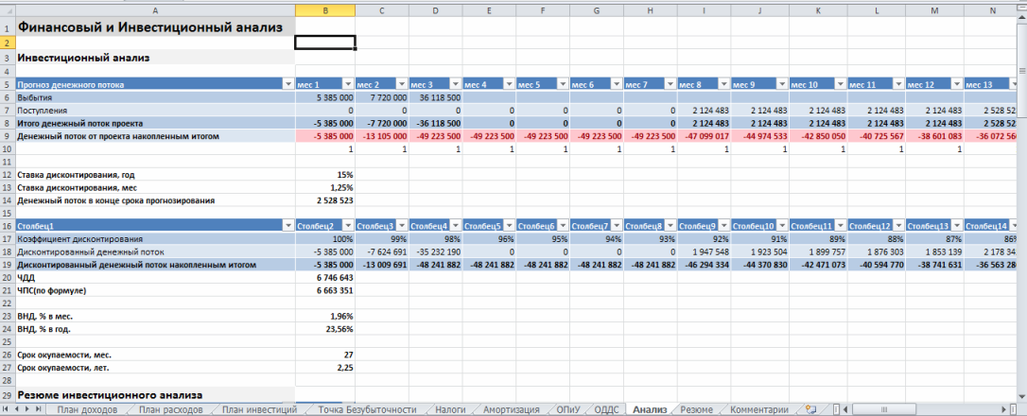This screenshot has width=1027, height=416.
Task: Click the vertical scrollbar up arrow
Action: [1020, 7]
